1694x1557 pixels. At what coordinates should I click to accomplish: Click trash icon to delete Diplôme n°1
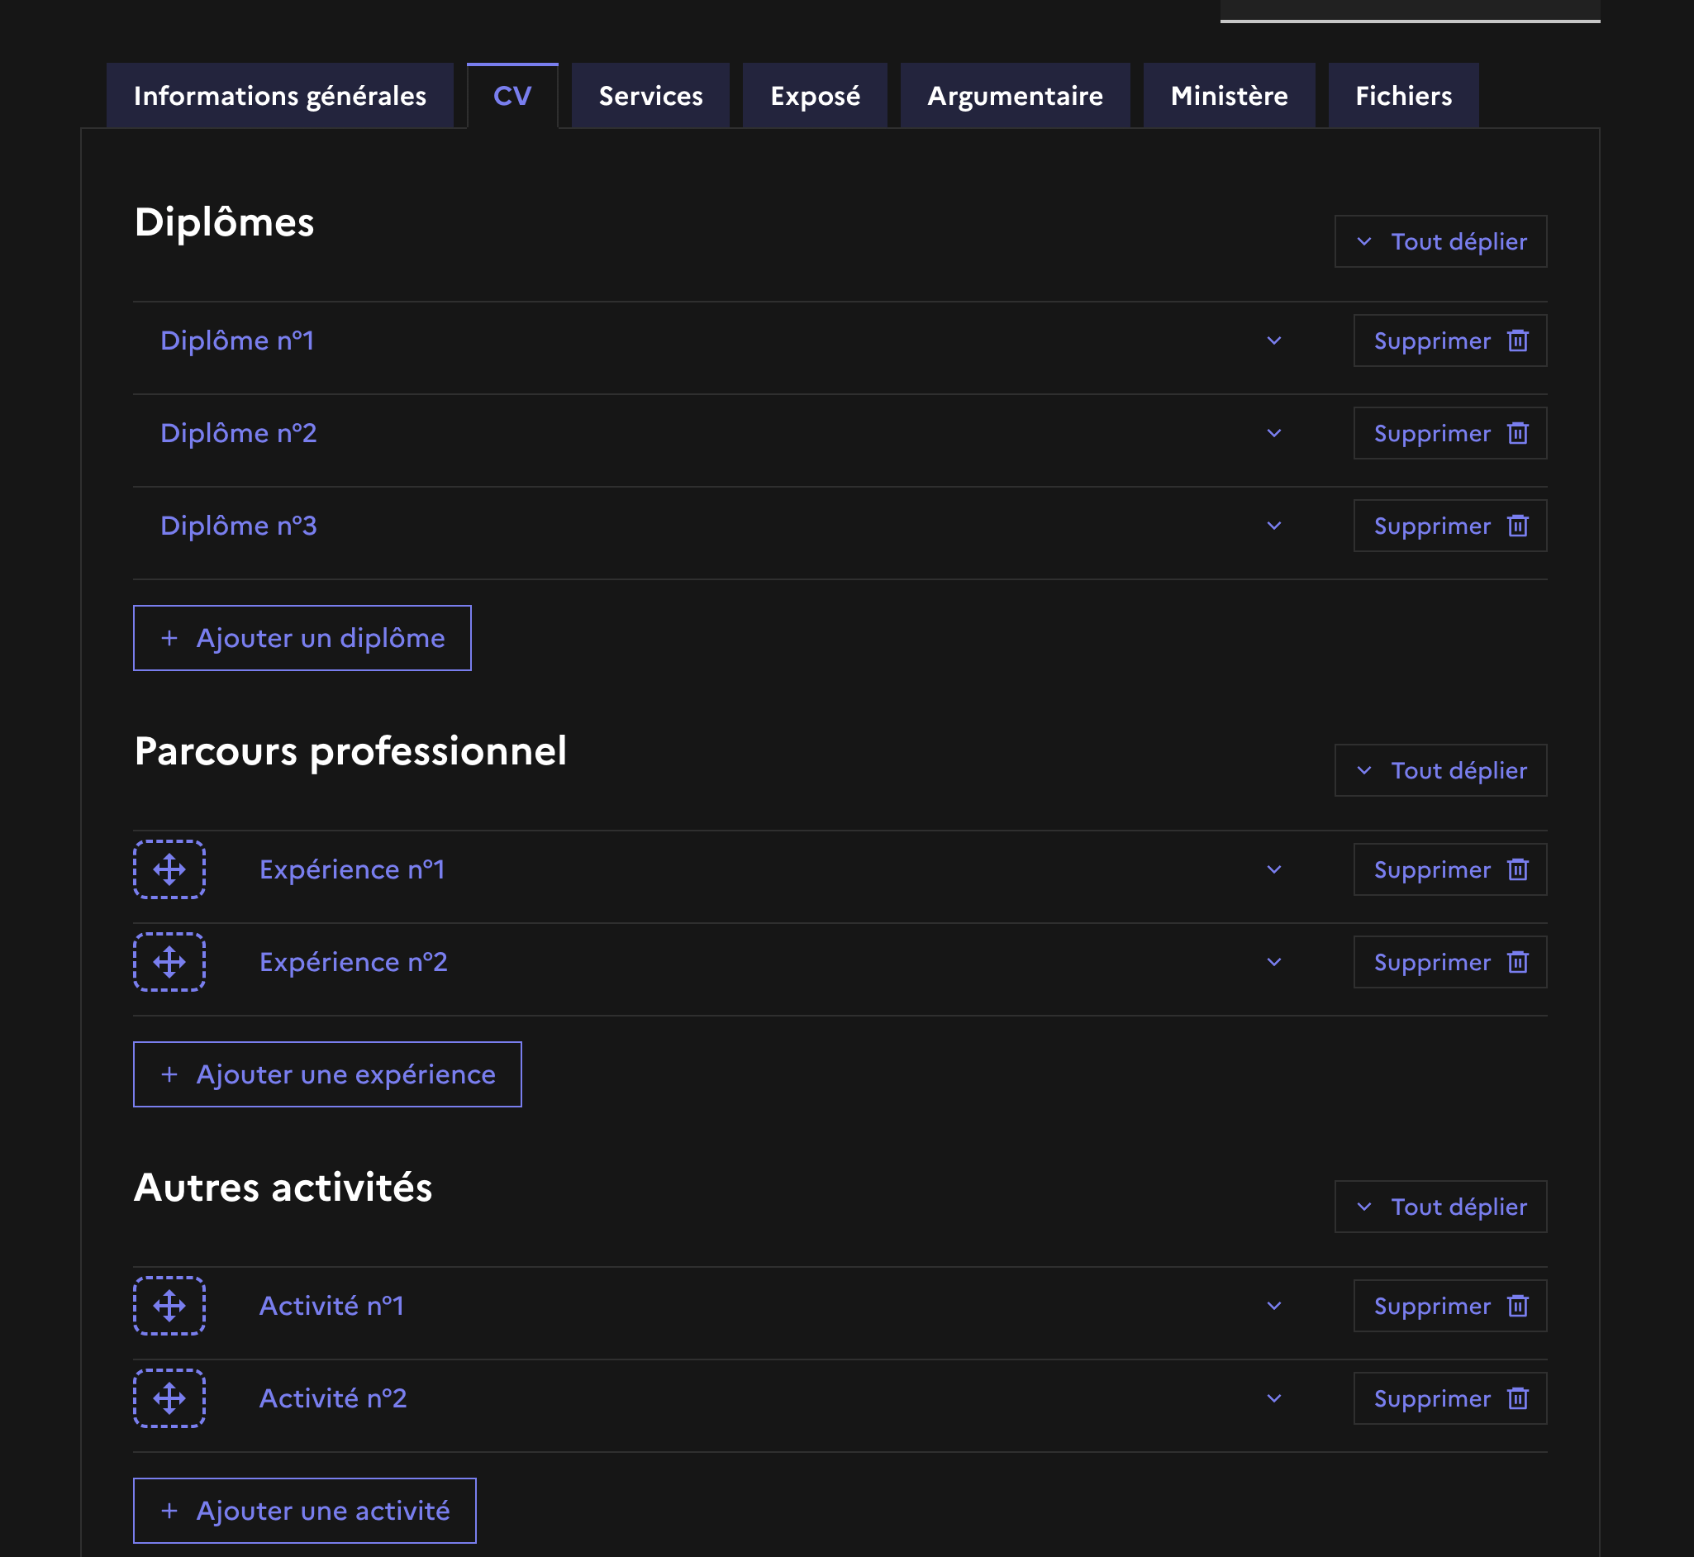click(1518, 340)
